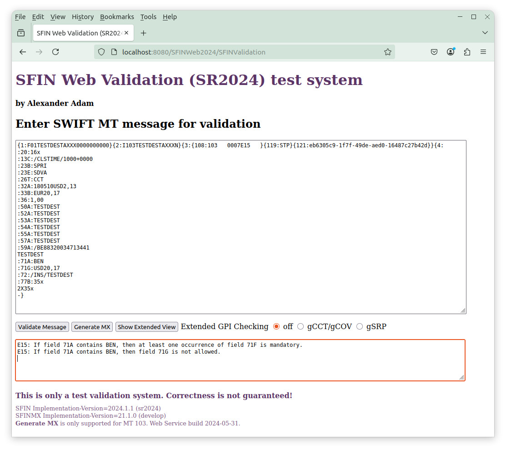Image resolution: width=506 pixels, height=450 pixels.
Task: Click the ':13C:/CLSTIME/1000+0000' line
Action: pyautogui.click(x=55, y=159)
